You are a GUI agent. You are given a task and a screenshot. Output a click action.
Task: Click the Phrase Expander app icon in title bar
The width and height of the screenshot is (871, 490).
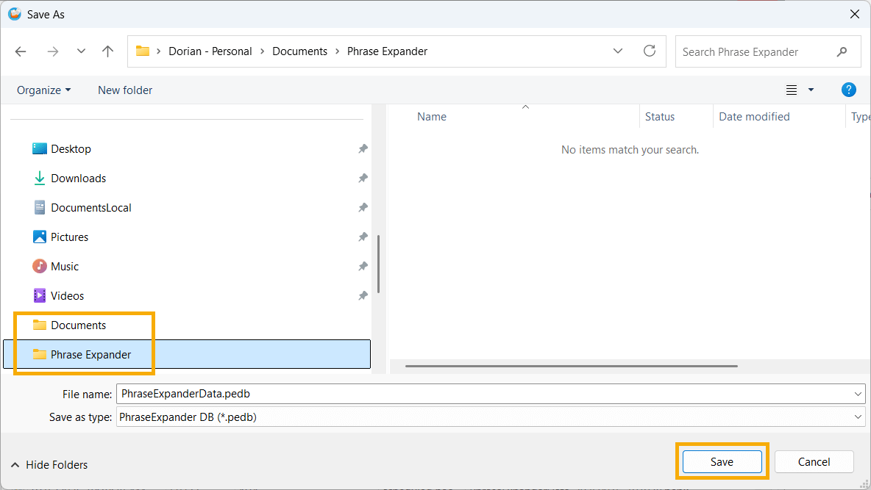click(x=15, y=14)
